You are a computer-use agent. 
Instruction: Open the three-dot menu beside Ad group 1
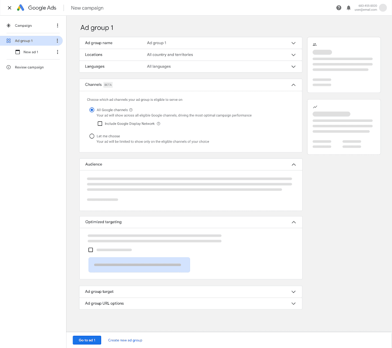[x=57, y=41]
